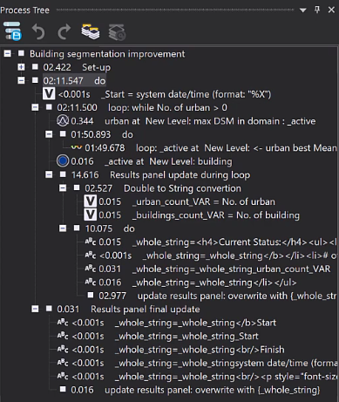Click the V icon beside _urban_count_VAR

pos(90,201)
